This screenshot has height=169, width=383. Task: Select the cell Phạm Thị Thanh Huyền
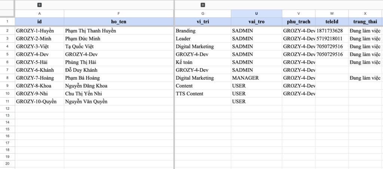click(90, 31)
